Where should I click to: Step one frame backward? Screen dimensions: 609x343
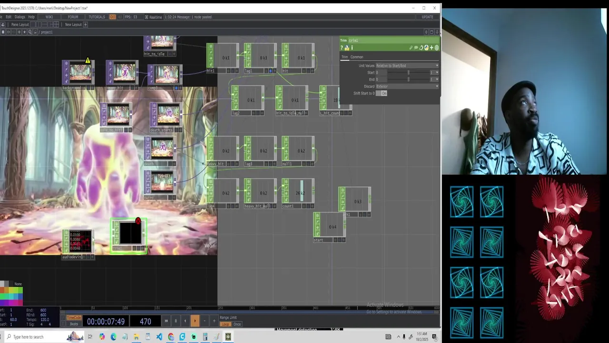[205, 321]
